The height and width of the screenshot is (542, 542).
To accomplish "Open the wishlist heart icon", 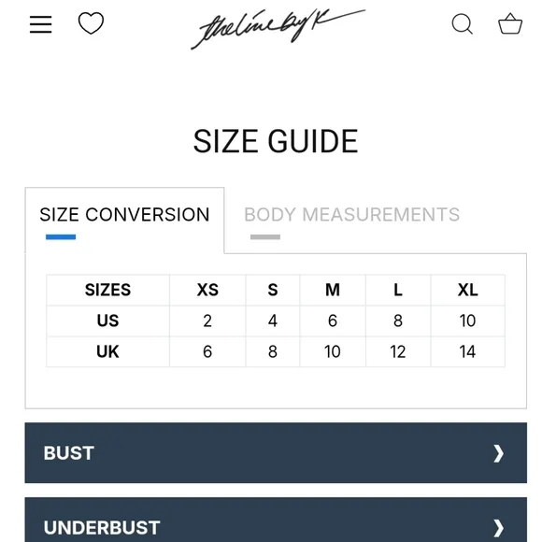I will 91,23.
